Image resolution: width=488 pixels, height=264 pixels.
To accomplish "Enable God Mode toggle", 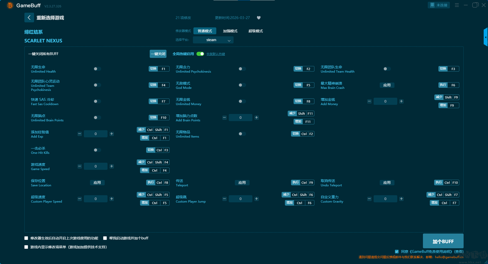I will tap(242, 85).
